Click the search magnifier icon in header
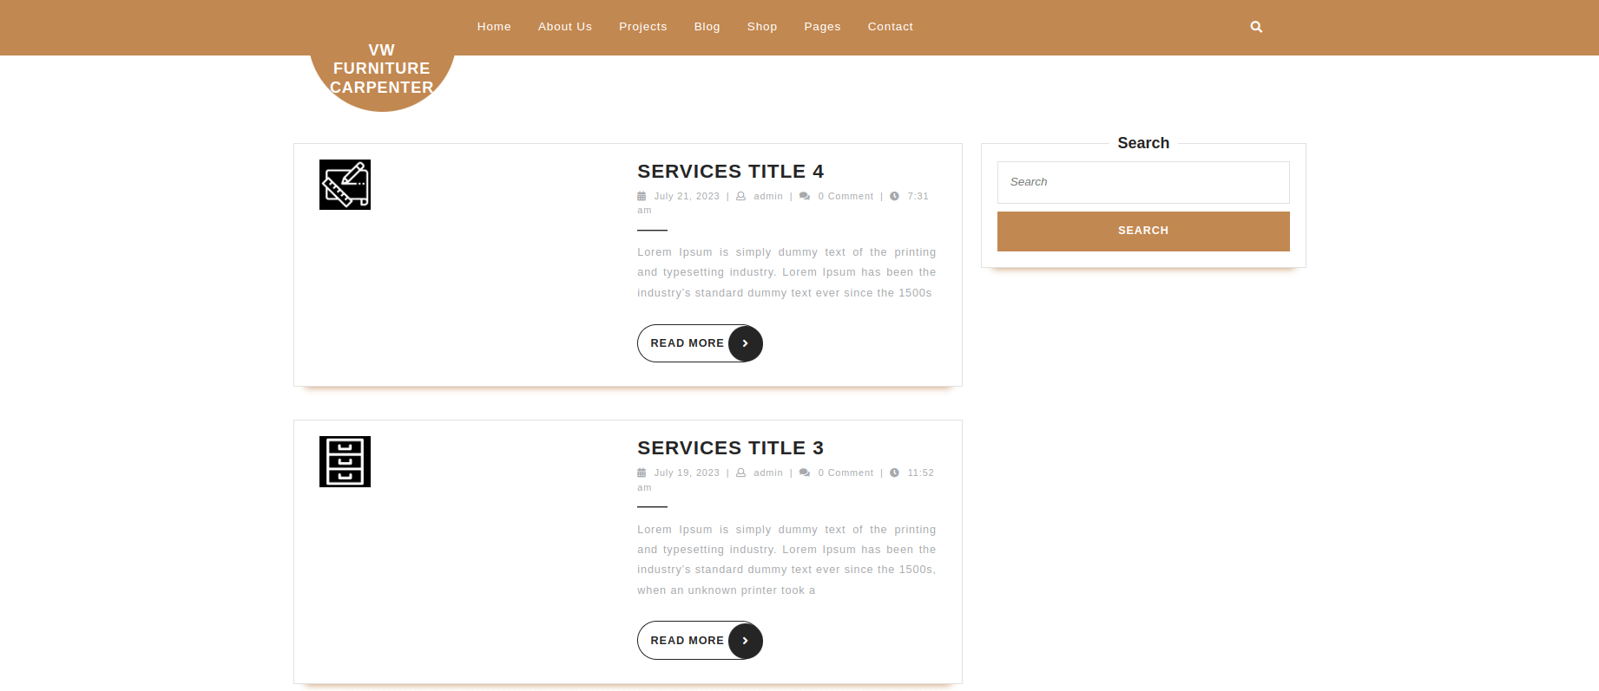This screenshot has height=691, width=1599. (1255, 27)
